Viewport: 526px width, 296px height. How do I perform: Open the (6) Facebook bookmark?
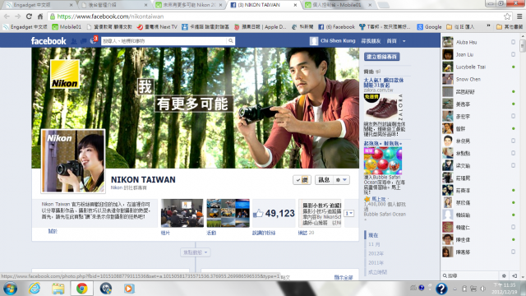(336, 26)
